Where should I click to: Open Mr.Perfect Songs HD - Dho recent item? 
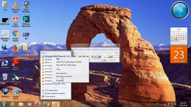(x=56, y=84)
